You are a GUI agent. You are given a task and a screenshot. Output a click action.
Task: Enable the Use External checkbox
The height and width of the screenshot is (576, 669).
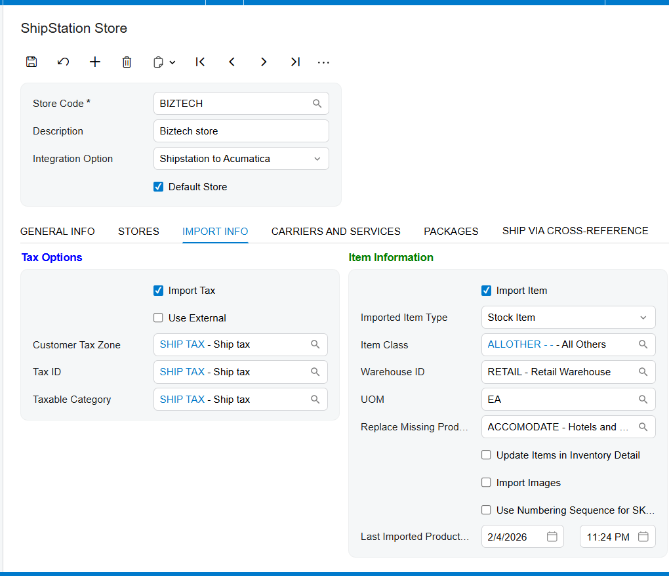pos(158,318)
